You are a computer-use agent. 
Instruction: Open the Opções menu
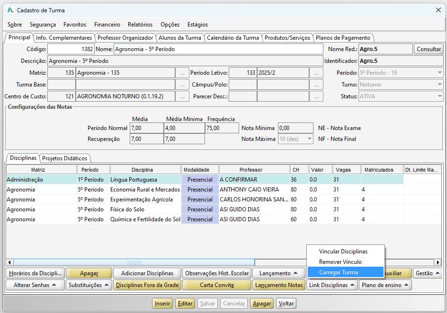tap(170, 25)
